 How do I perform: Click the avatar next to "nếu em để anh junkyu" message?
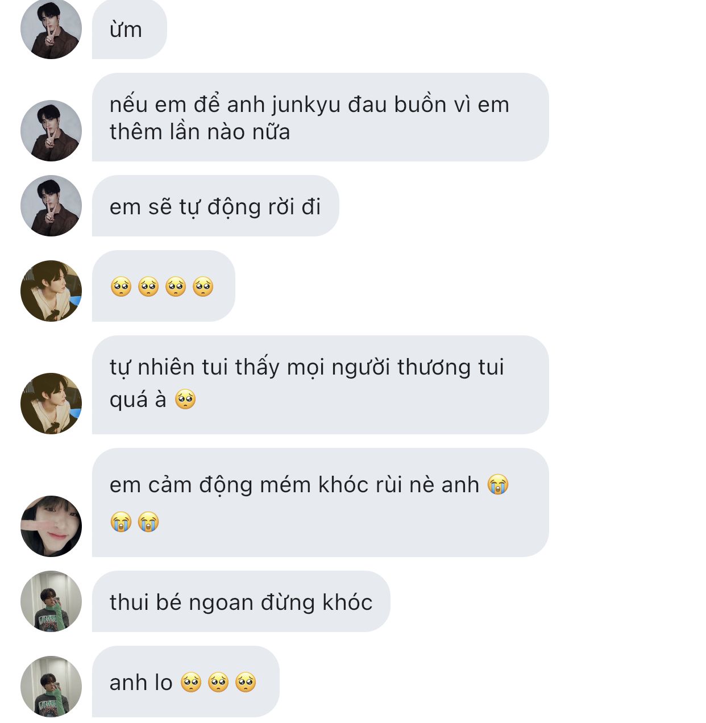51,131
